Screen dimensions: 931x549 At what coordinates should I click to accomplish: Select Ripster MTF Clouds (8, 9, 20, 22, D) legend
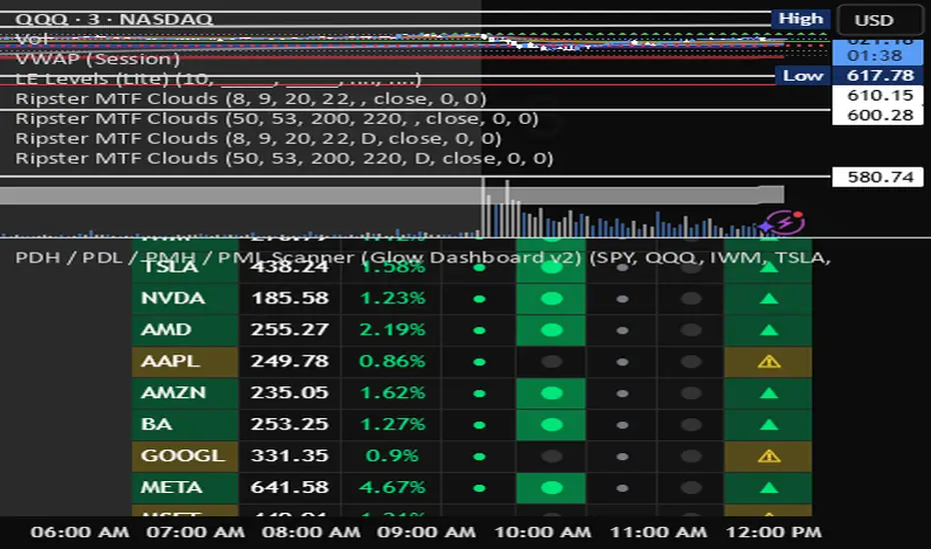tap(259, 139)
